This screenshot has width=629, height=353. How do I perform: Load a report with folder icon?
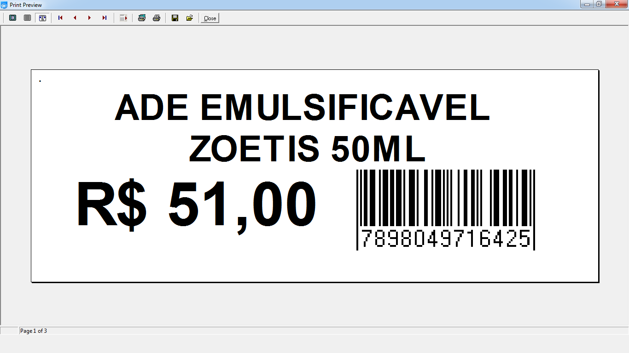click(190, 18)
